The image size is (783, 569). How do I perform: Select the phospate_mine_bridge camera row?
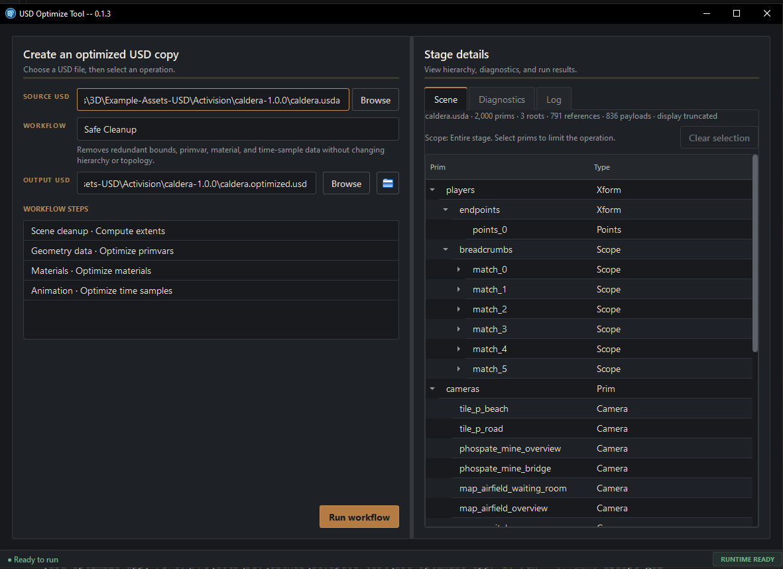point(589,469)
